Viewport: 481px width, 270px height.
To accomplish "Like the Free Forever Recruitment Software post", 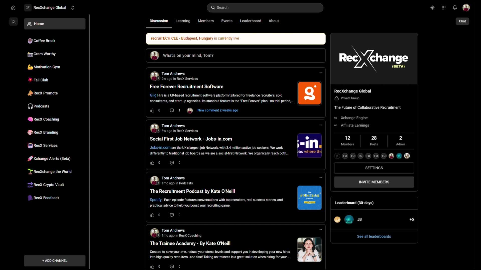I will point(152,110).
